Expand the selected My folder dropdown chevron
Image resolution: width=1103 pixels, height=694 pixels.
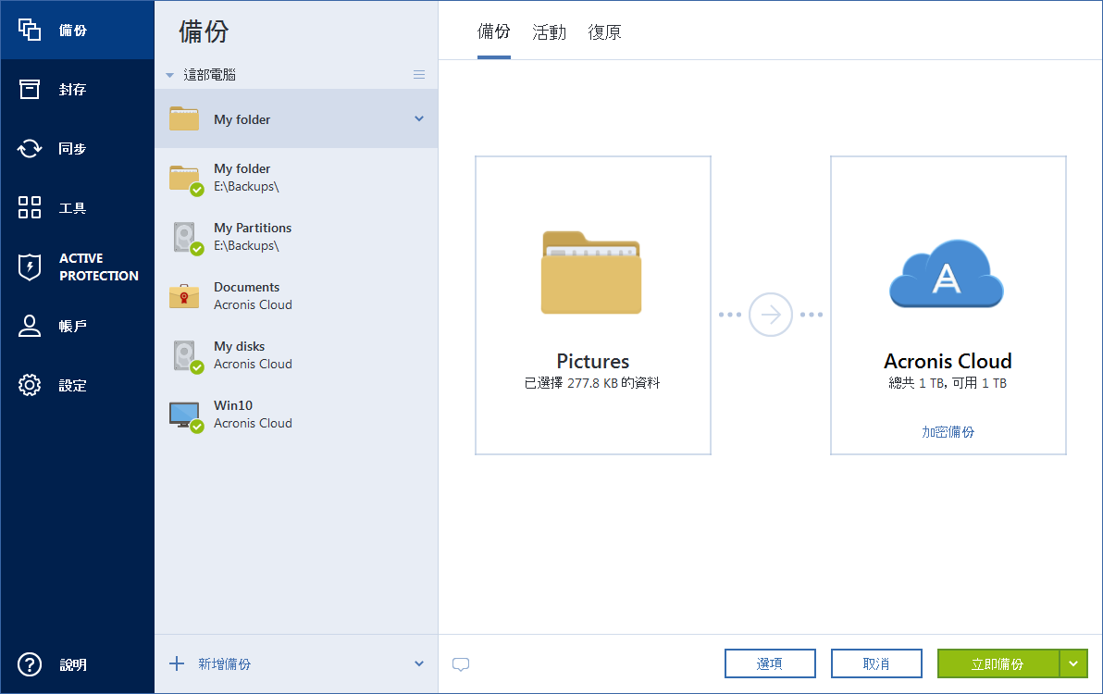tap(418, 118)
